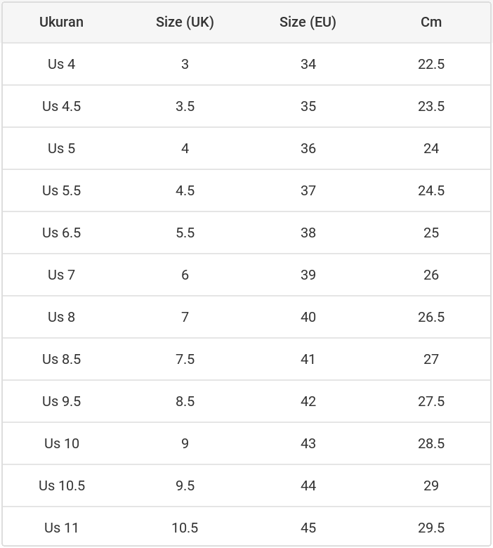Viewport: 493px width, 548px height.
Task: Click the Us 9.5 size cell
Action: tap(61, 401)
